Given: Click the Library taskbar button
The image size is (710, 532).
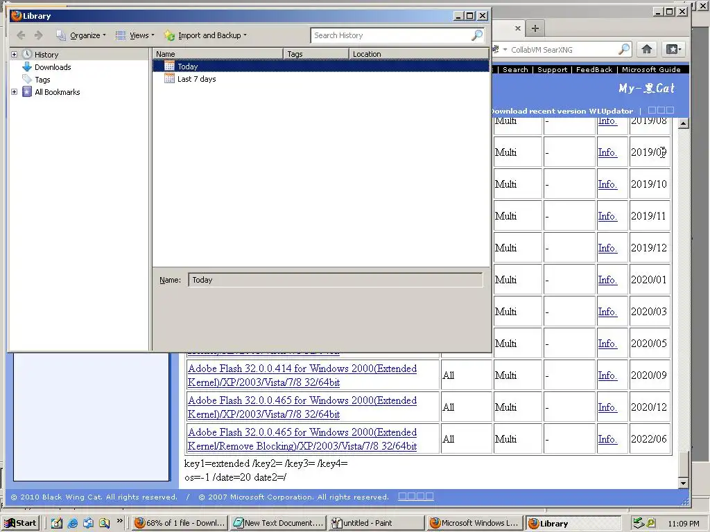Looking at the screenshot, I should click(573, 523).
